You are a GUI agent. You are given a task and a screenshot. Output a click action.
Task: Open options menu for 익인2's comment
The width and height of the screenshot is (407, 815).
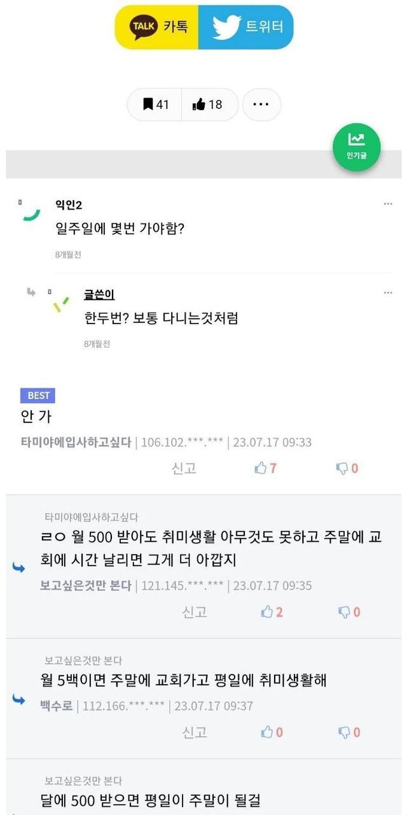point(388,204)
